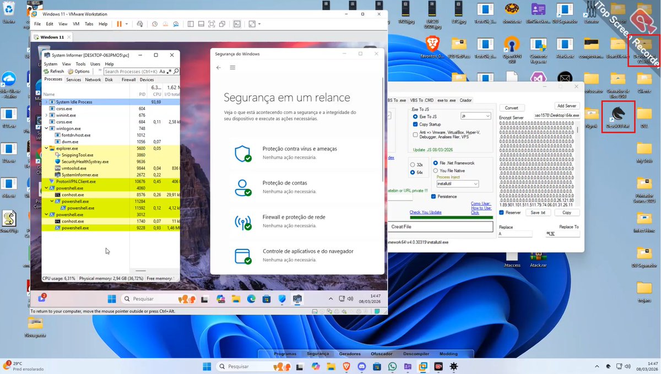The width and height of the screenshot is (661, 374).
Task: Select the 32x radio button
Action: click(413, 165)
